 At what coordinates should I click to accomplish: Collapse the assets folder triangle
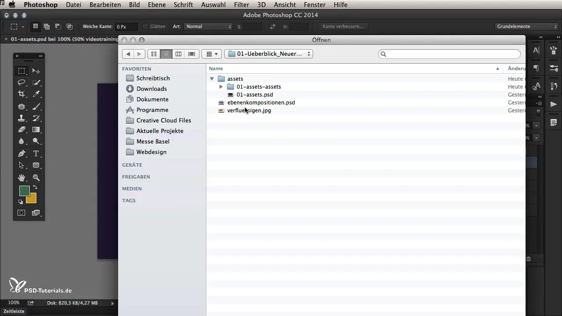(212, 79)
